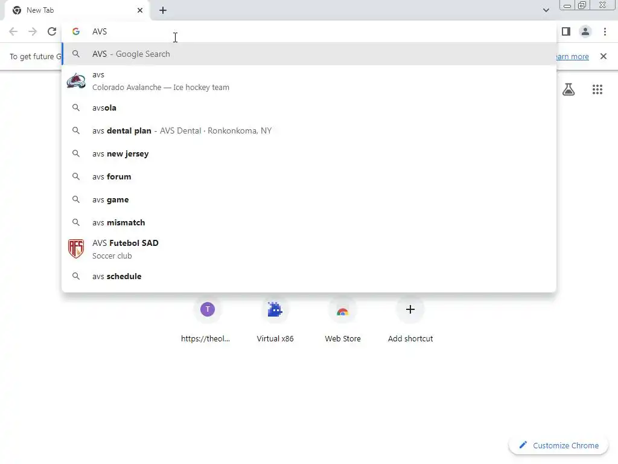Image resolution: width=618 pixels, height=464 pixels.
Task: Open the side panel icon
Action: click(566, 31)
